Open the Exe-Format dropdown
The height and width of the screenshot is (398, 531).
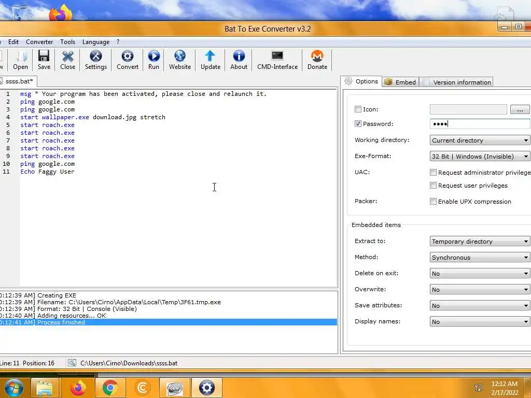point(480,157)
